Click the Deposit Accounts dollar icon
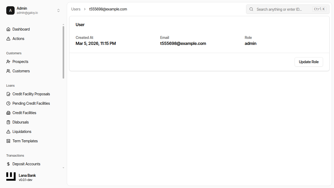Image resolution: width=334 pixels, height=188 pixels. pyautogui.click(x=8, y=164)
